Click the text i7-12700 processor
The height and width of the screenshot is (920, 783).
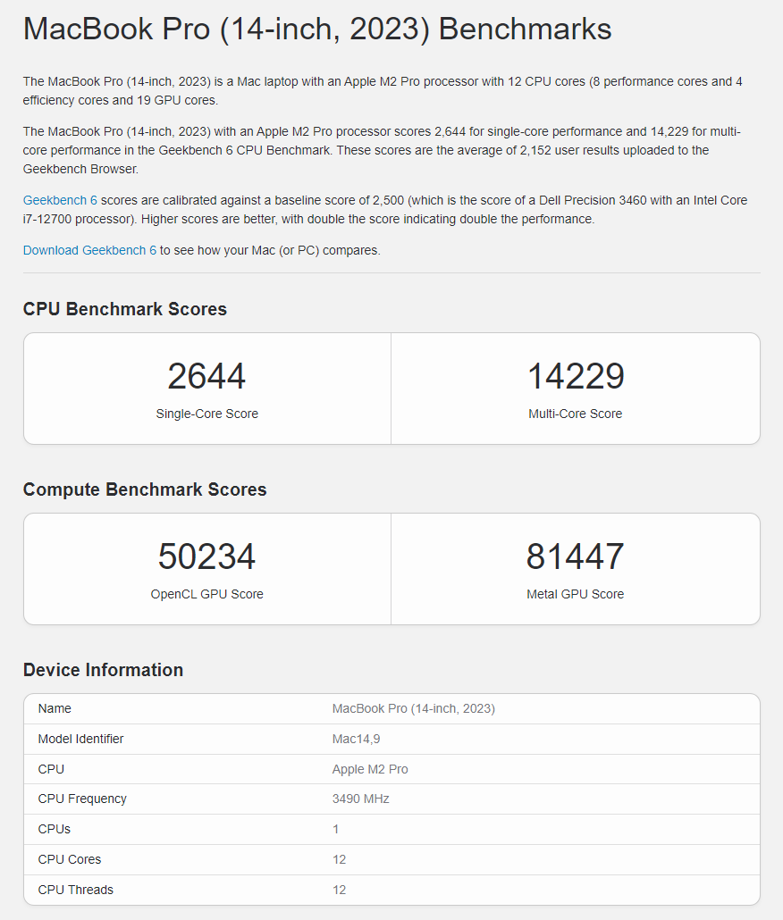coord(79,219)
